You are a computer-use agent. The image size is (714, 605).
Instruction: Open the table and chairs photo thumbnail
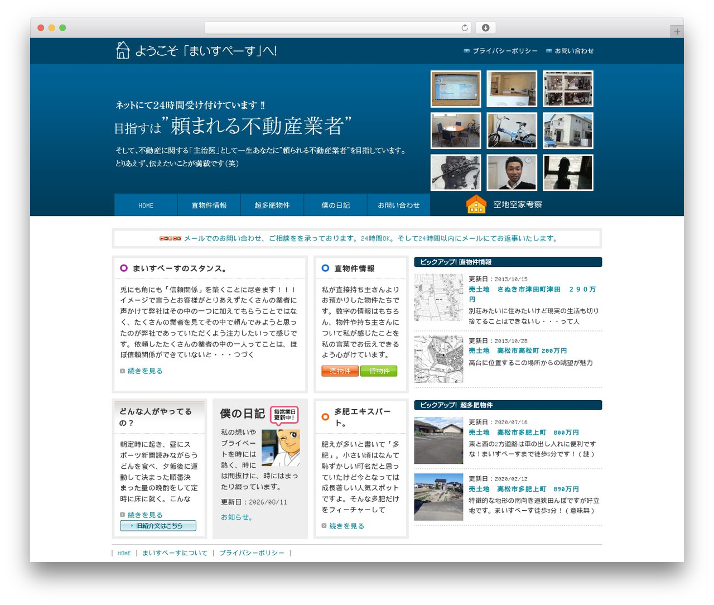click(456, 131)
